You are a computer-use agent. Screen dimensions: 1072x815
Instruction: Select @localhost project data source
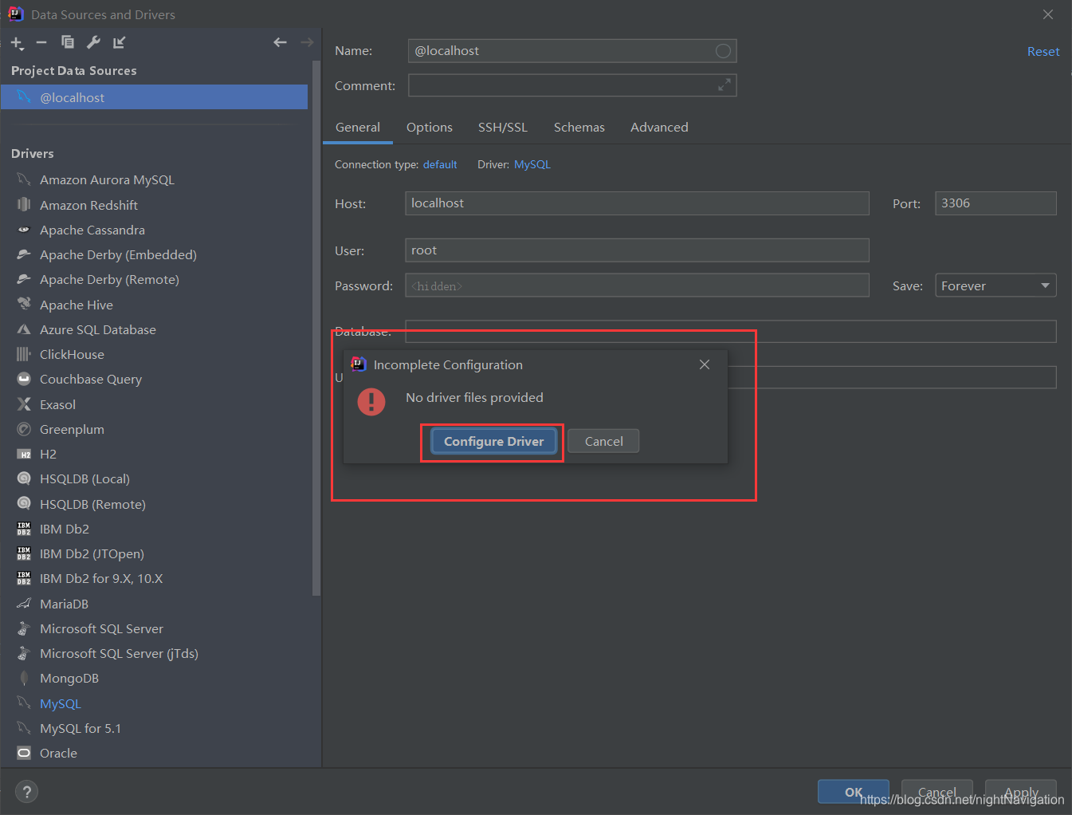tap(155, 97)
